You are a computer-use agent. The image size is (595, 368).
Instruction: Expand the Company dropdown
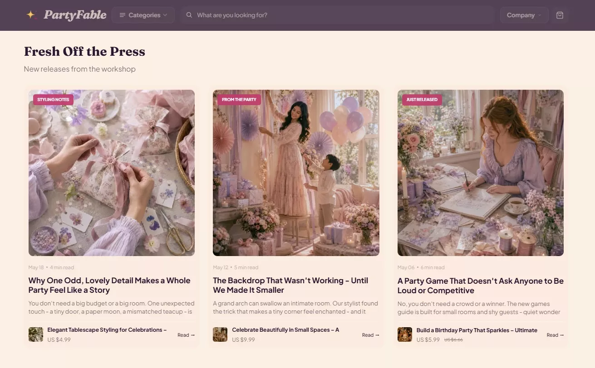tap(524, 15)
